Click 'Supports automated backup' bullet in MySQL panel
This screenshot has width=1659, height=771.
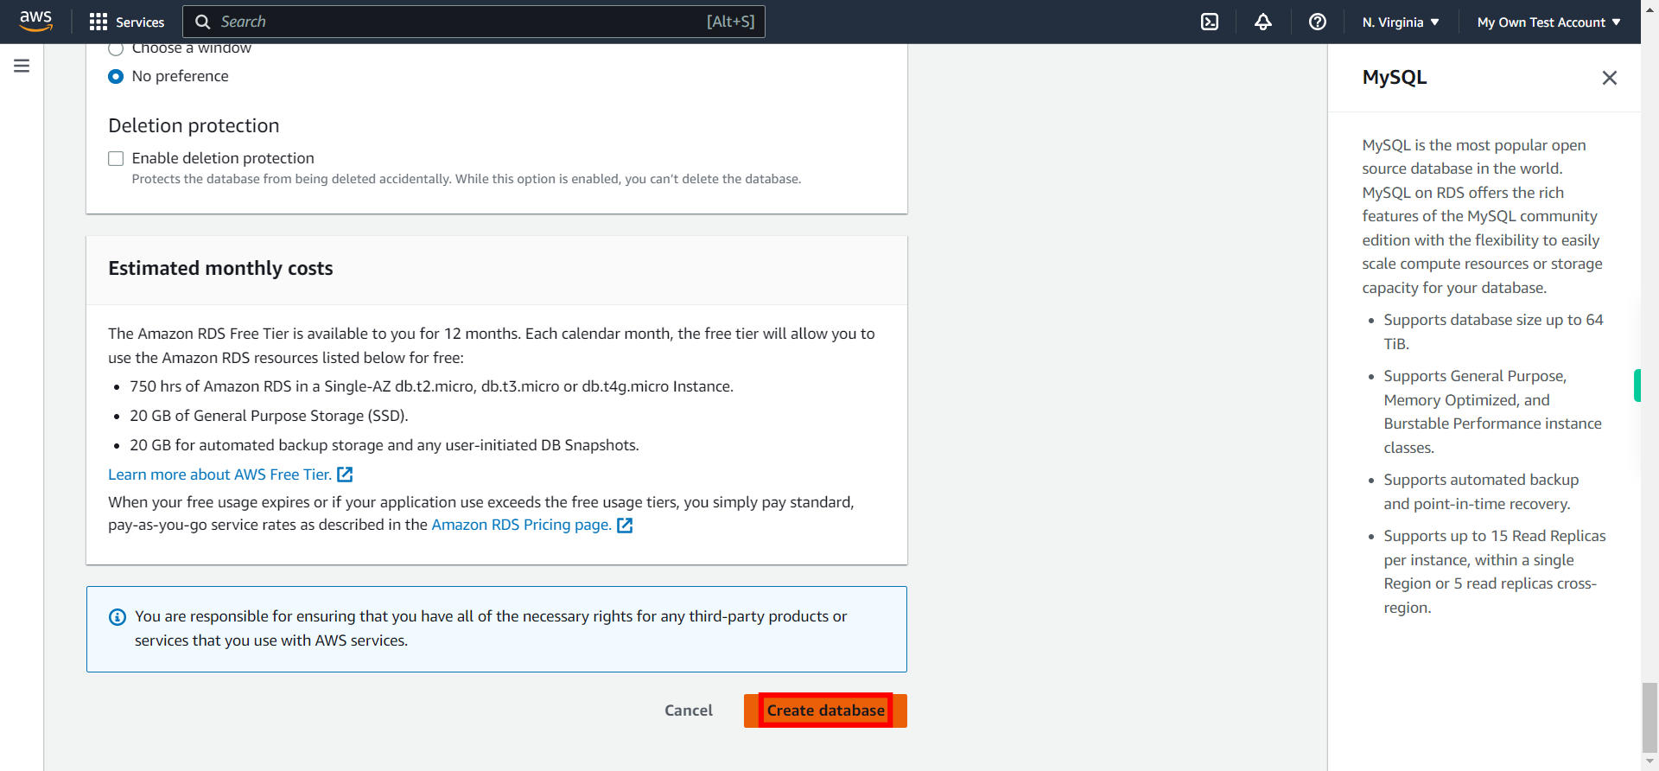pos(1481,492)
